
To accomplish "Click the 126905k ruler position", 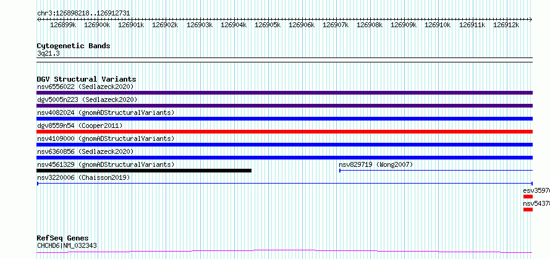I will [268, 25].
